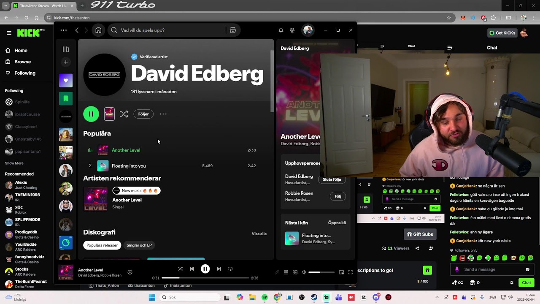540x304 pixels.
Task: Pause artist playback with big green button
Action: coord(91,114)
